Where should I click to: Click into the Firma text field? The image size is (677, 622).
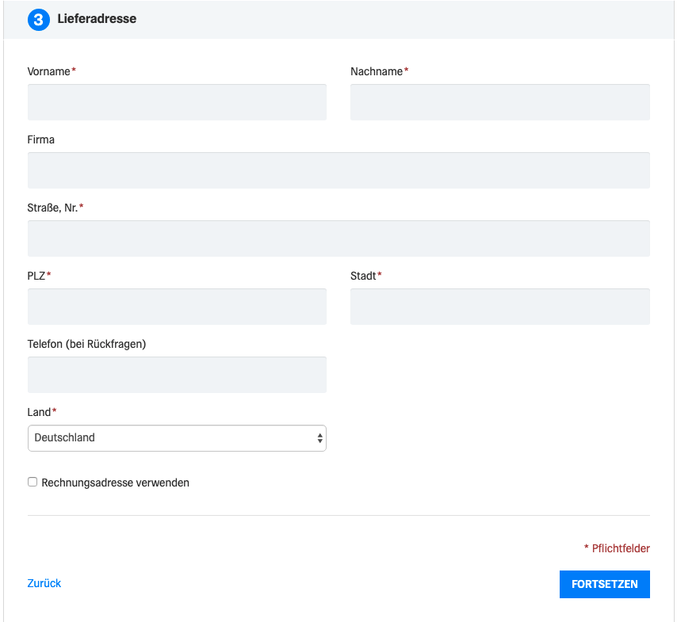(338, 170)
